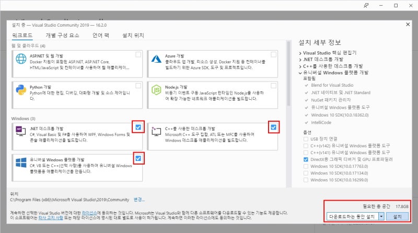
Task: Click the 설치 install button
Action: pyautogui.click(x=397, y=216)
